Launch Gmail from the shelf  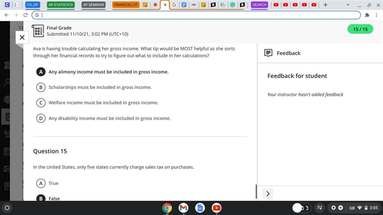coord(183,208)
